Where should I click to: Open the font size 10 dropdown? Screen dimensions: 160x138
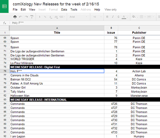point(97,17)
